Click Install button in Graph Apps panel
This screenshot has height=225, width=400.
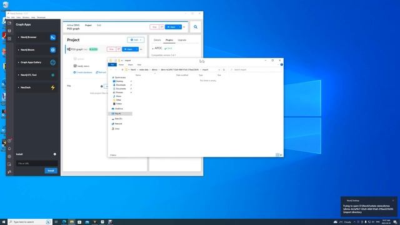[x=51, y=171]
